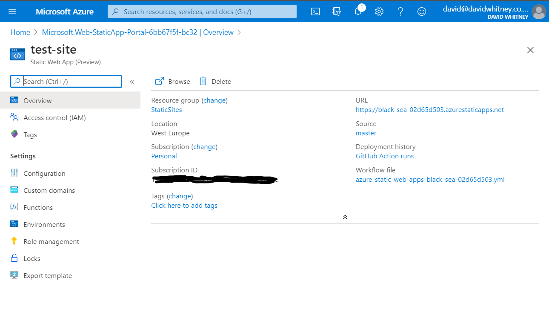The width and height of the screenshot is (549, 335).
Task: Click the Custom domains www icon
Action: (14, 190)
